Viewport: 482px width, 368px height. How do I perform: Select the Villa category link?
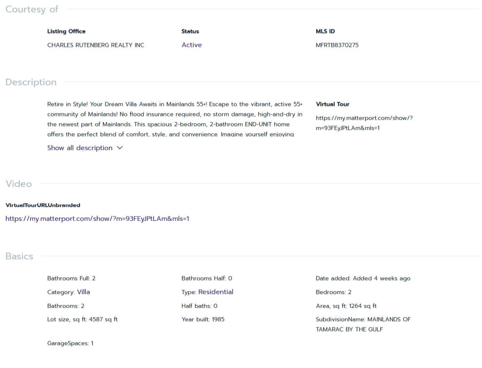(83, 292)
